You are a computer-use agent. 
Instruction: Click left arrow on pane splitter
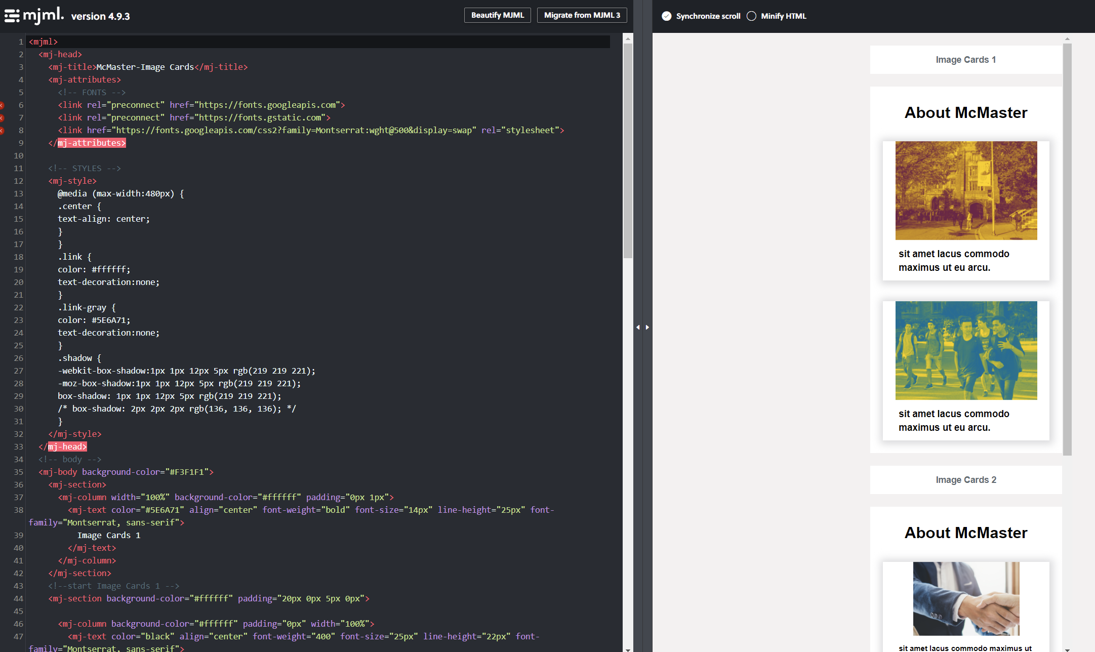click(638, 328)
